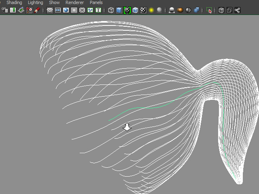Open the Shading menu
This screenshot has width=259, height=194.
point(14,2)
